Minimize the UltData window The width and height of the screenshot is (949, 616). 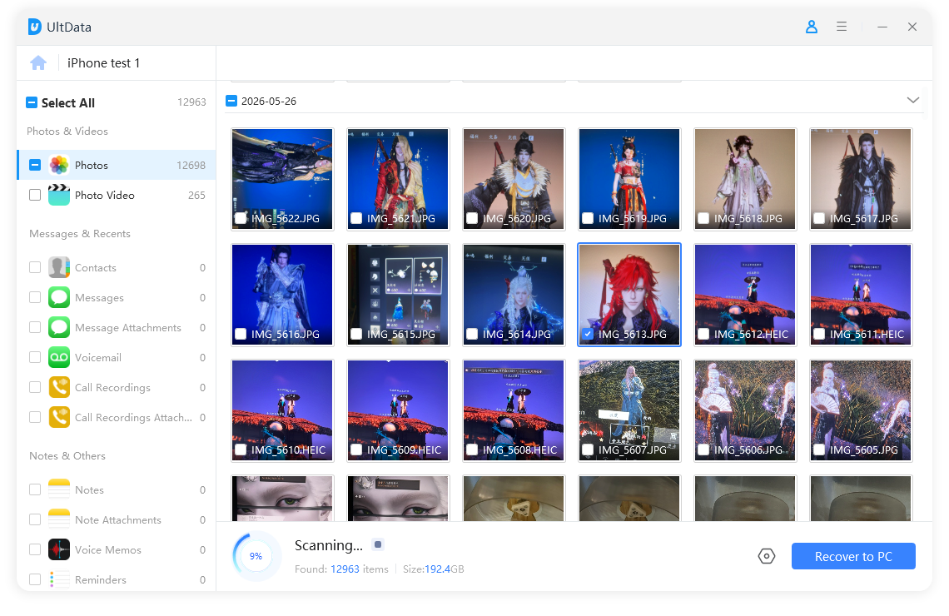click(882, 27)
